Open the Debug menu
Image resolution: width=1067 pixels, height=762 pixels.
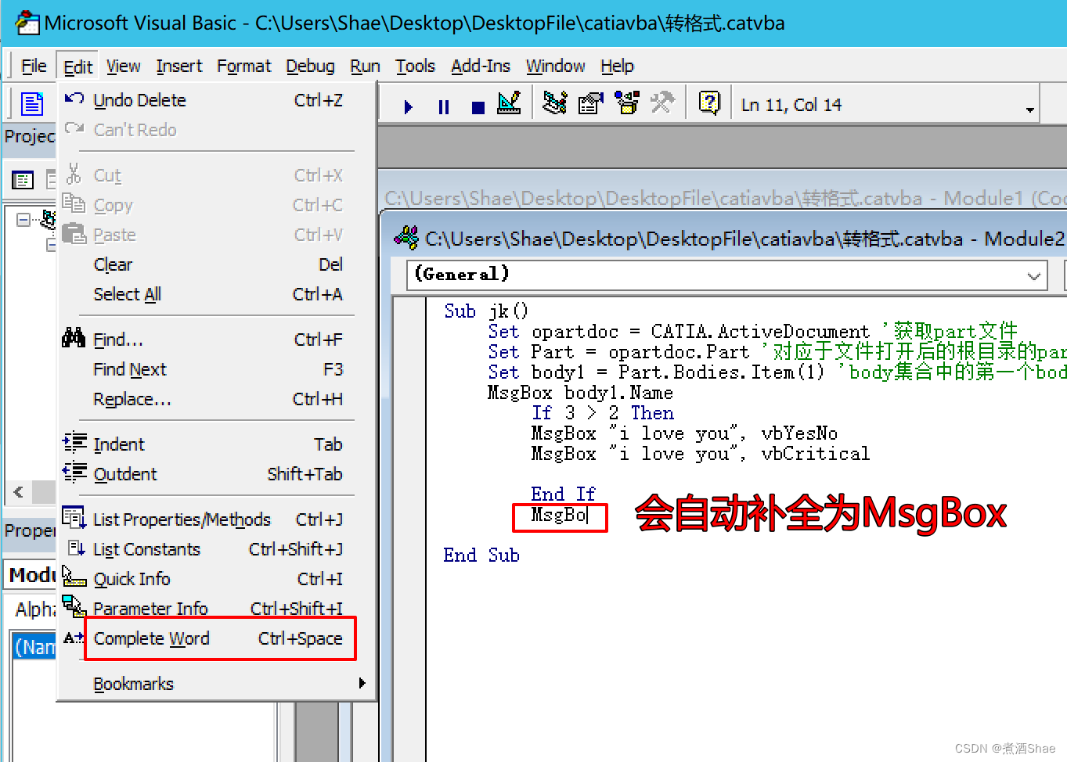(310, 66)
